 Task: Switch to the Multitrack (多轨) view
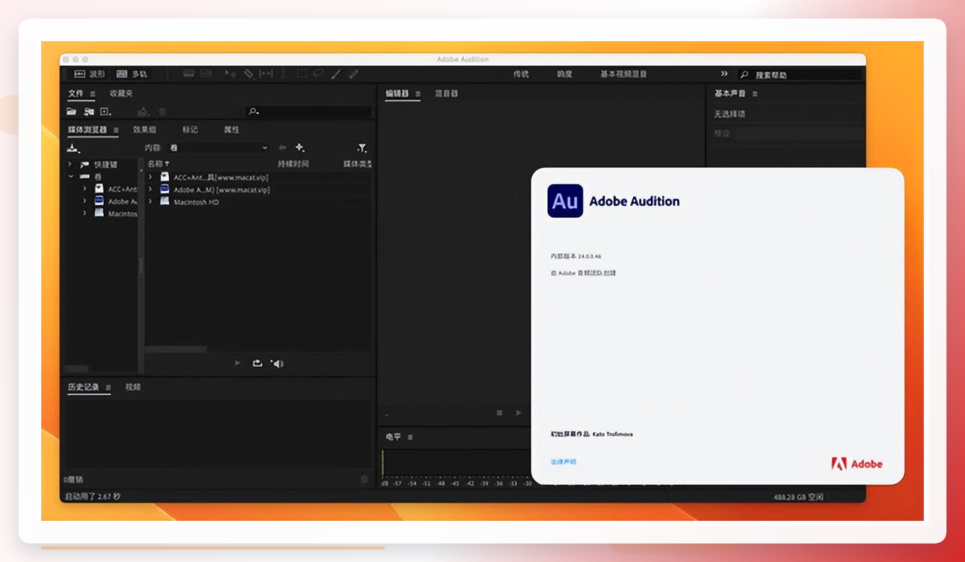click(132, 74)
